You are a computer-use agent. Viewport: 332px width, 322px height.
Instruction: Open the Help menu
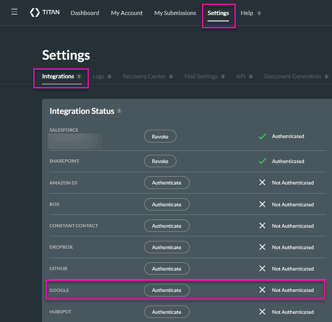click(x=247, y=13)
